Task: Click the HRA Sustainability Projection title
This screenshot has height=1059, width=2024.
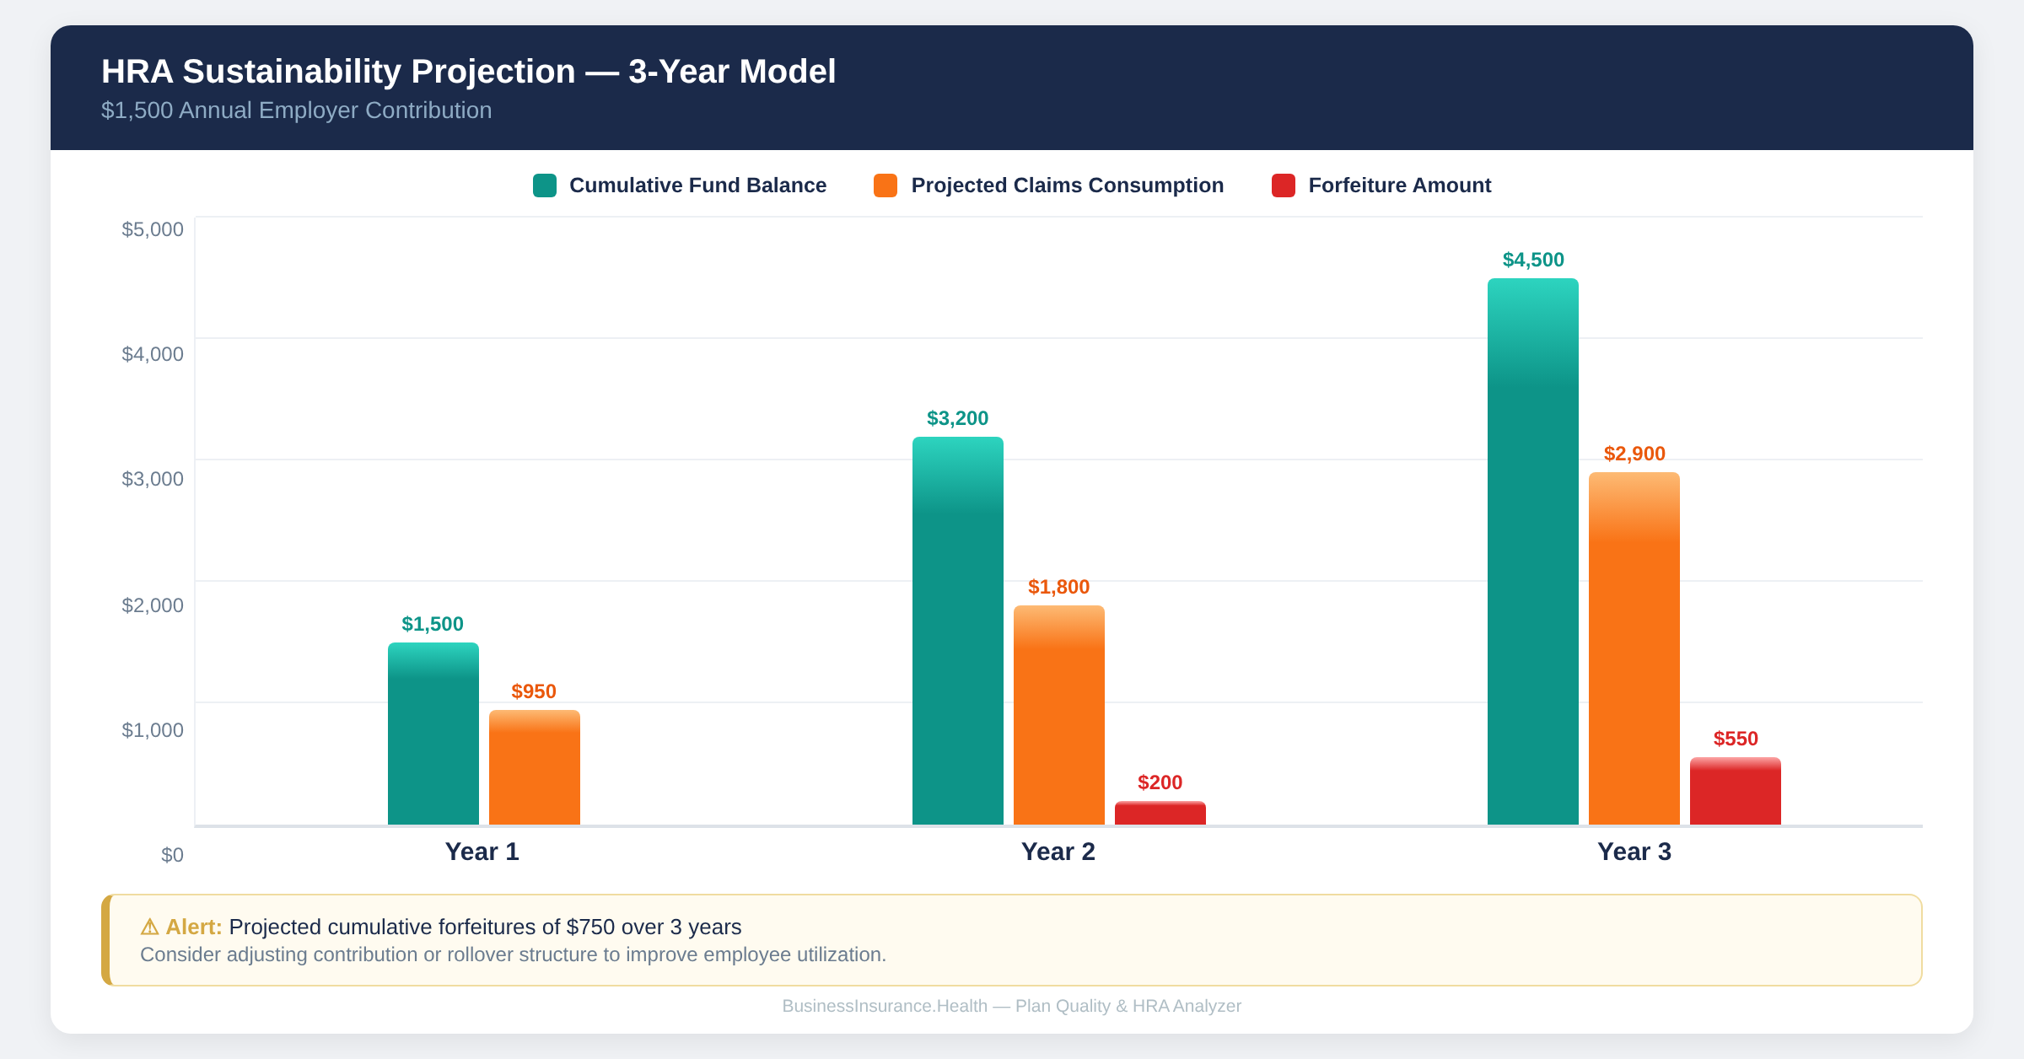Action: coord(468,72)
